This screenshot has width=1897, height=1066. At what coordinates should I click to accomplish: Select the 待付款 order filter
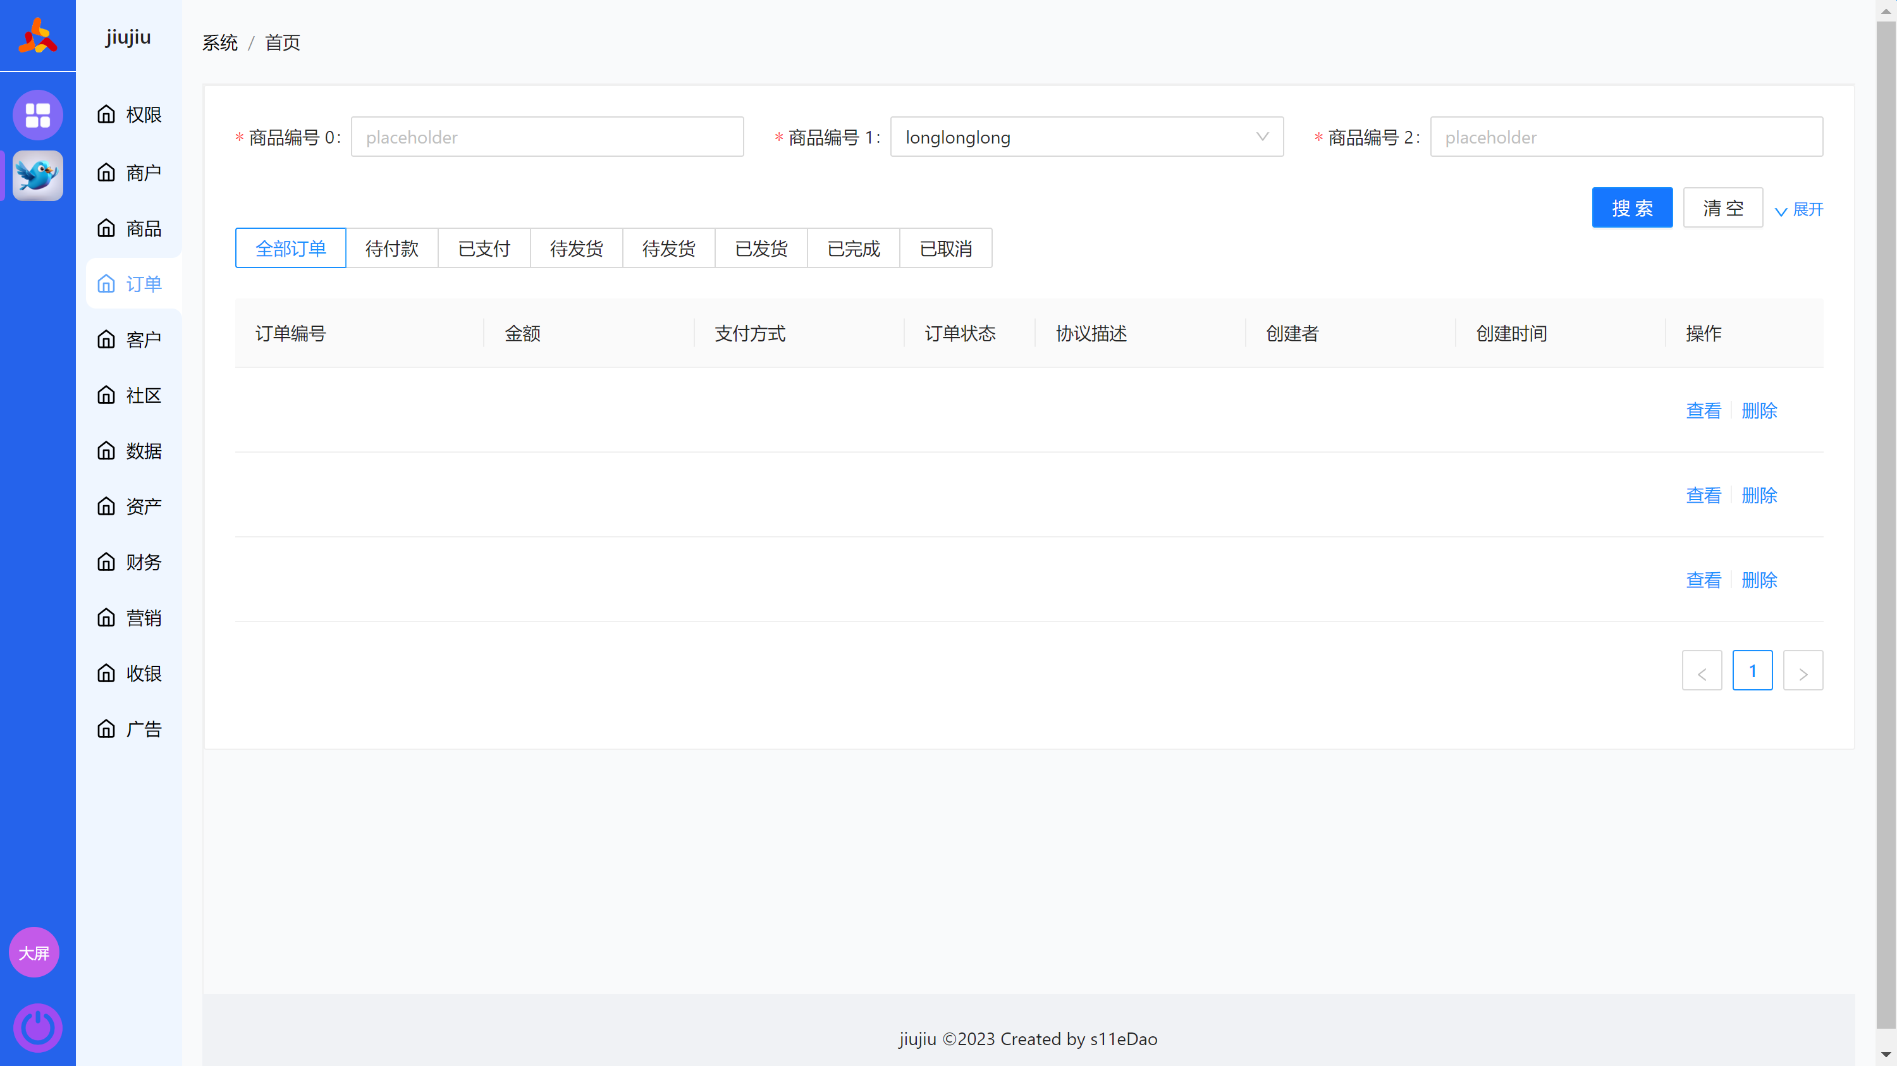[392, 248]
